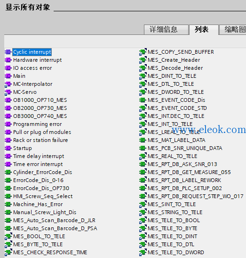The width and height of the screenshot is (246, 258).
Task: Select MES_RPT_DB_PLC_SETUP_002 item
Action: 185,188
